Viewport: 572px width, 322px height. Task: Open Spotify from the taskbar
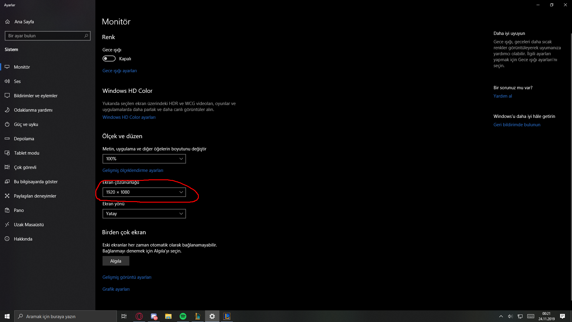coord(183,316)
